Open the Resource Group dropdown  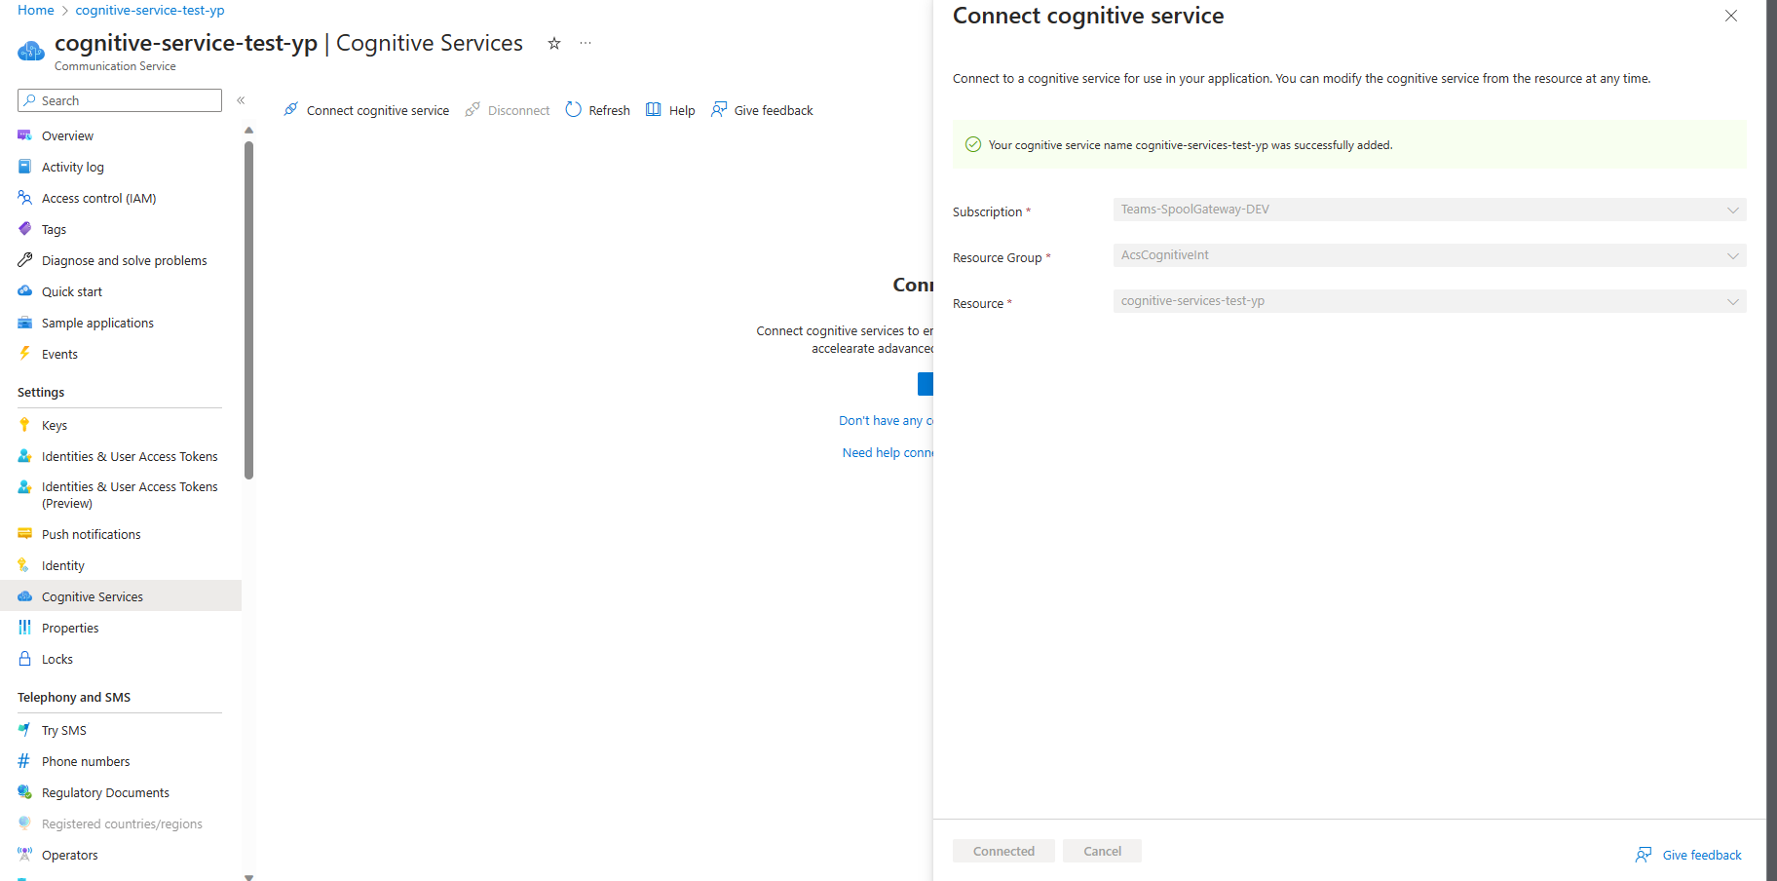pyautogui.click(x=1732, y=255)
